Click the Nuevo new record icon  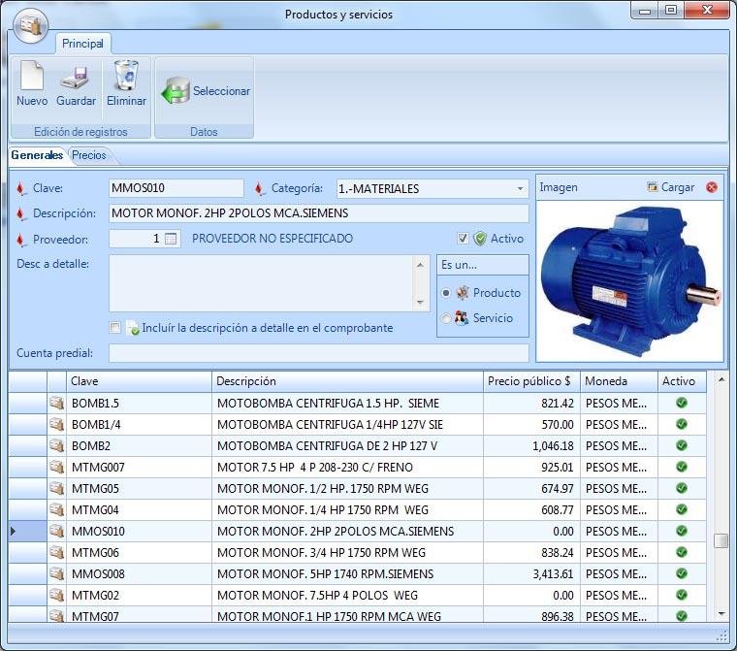tap(32, 77)
